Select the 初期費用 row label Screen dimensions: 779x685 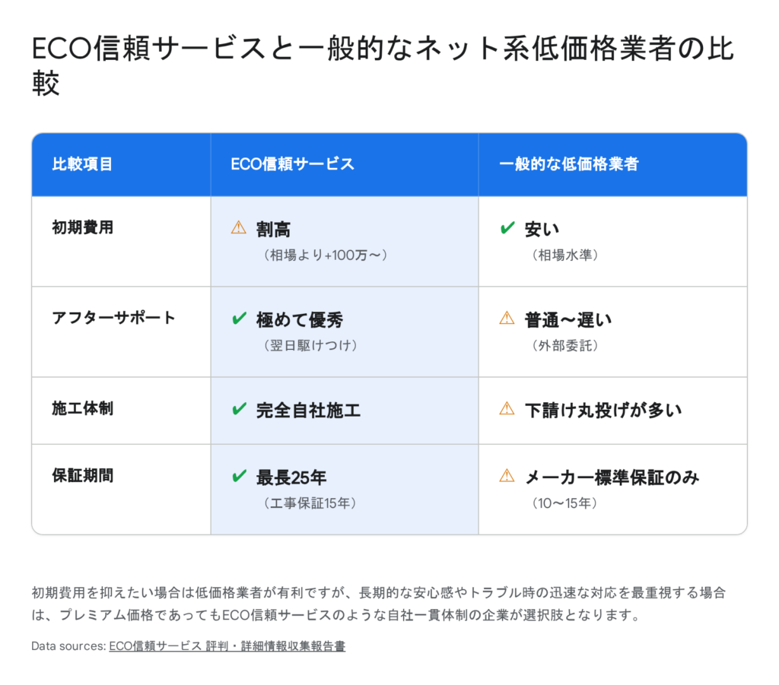82,227
